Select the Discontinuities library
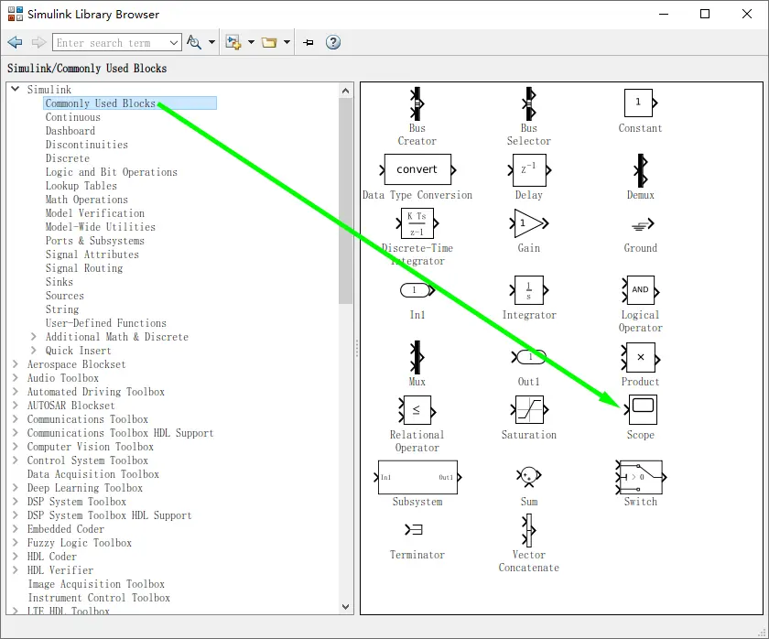The width and height of the screenshot is (769, 639). coord(87,144)
